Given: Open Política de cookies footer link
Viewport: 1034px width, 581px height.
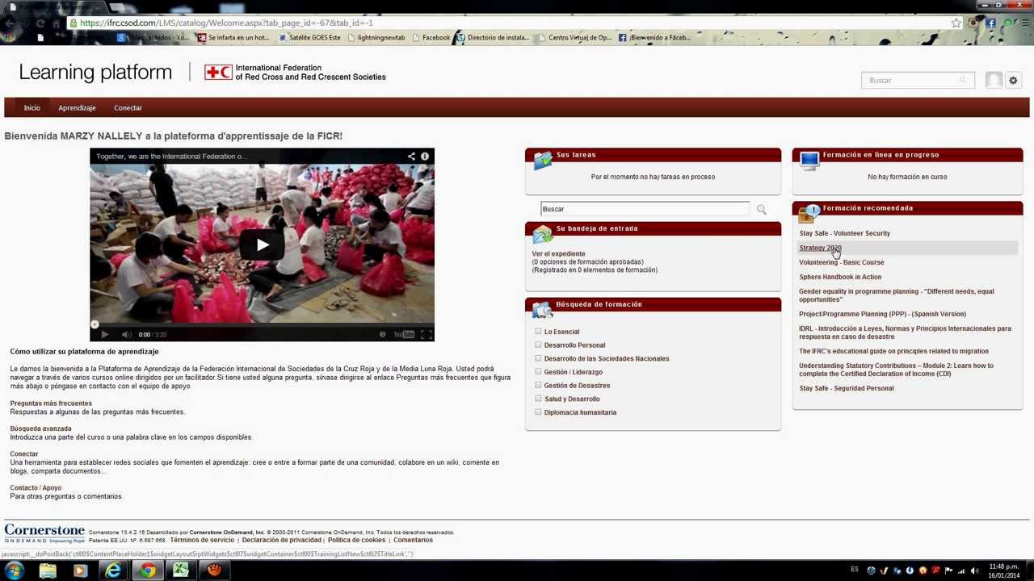Looking at the screenshot, I should pyautogui.click(x=356, y=540).
